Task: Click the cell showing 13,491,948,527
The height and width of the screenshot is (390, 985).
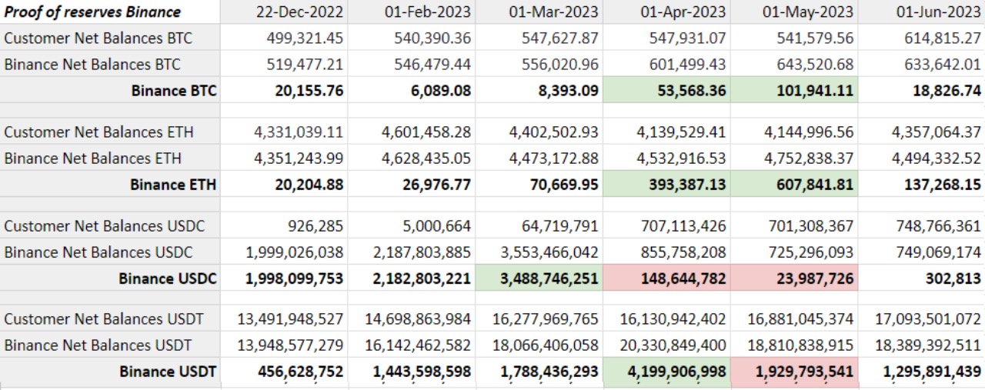Action: (x=283, y=319)
